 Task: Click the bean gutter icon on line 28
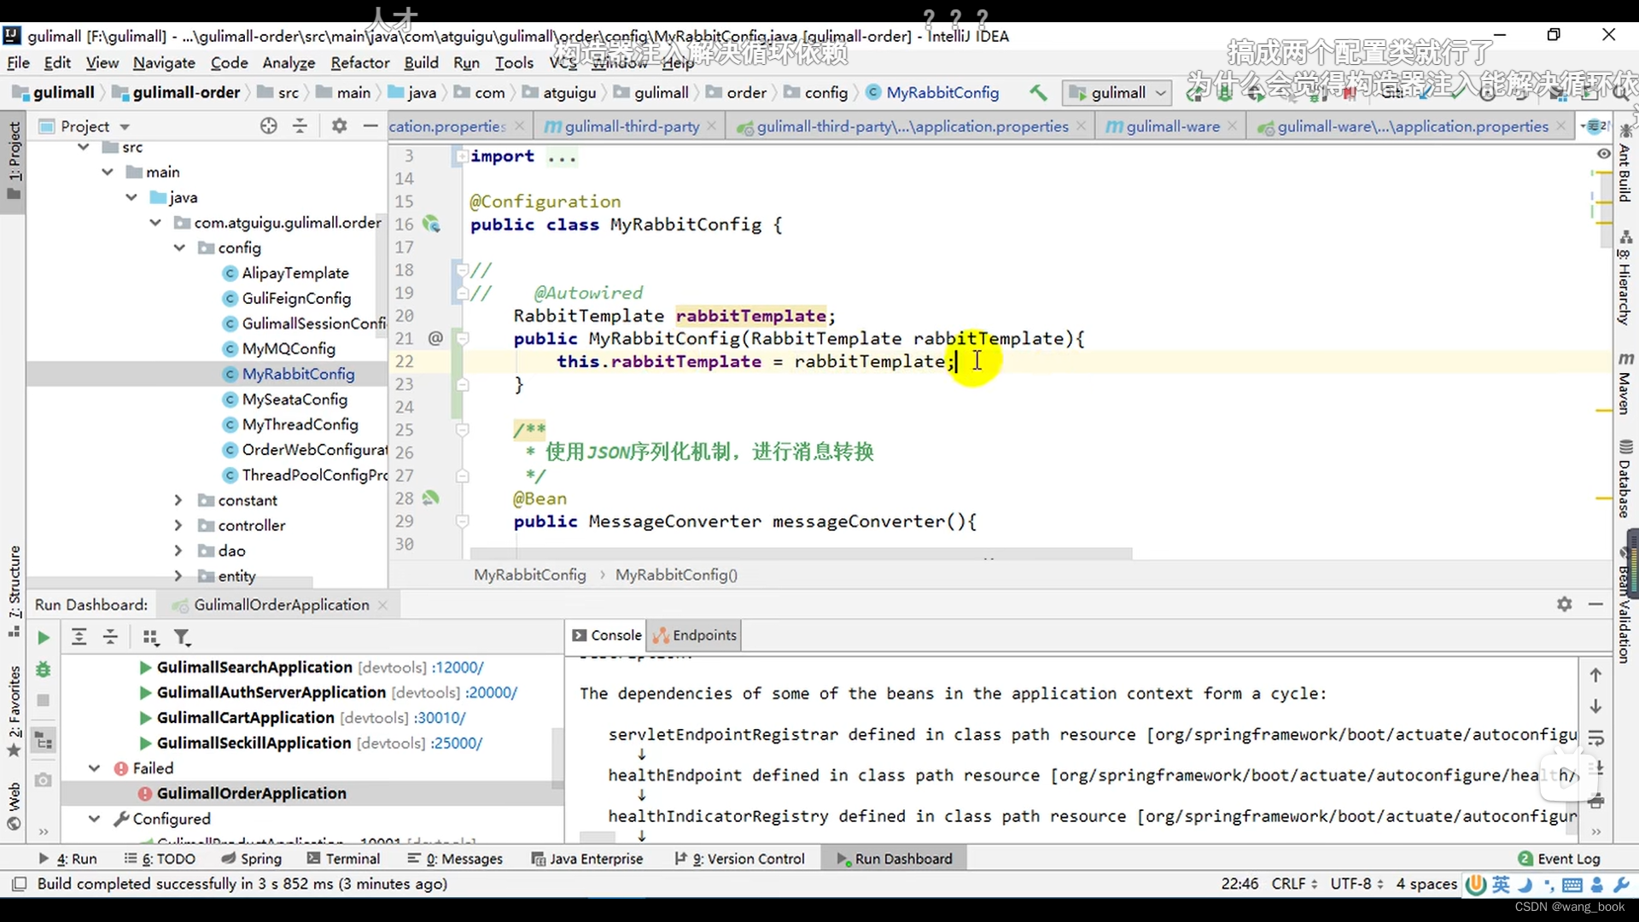point(431,498)
